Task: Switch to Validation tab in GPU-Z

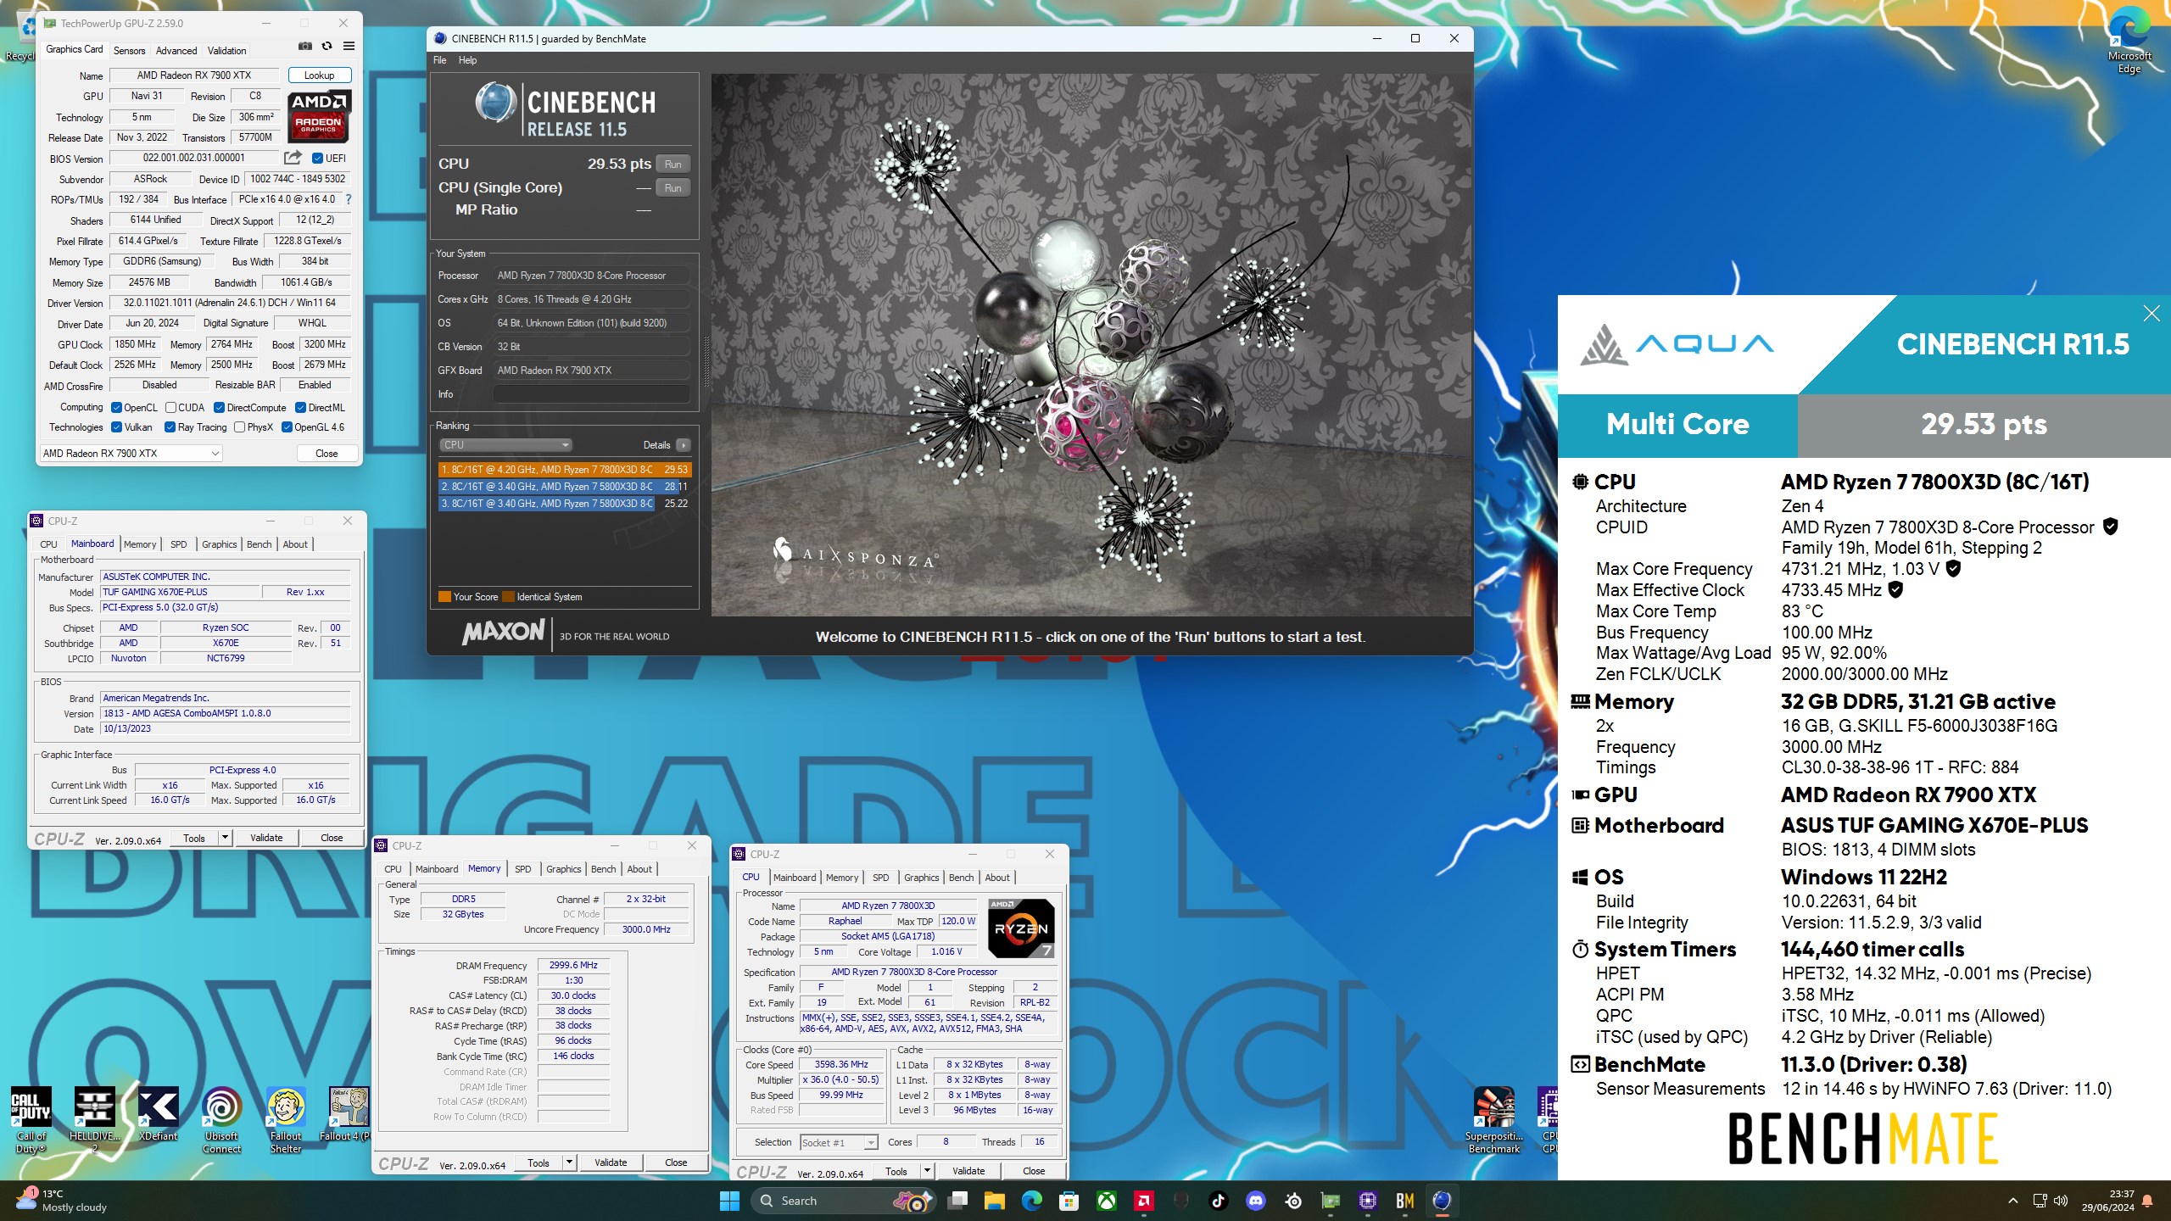Action: [226, 51]
